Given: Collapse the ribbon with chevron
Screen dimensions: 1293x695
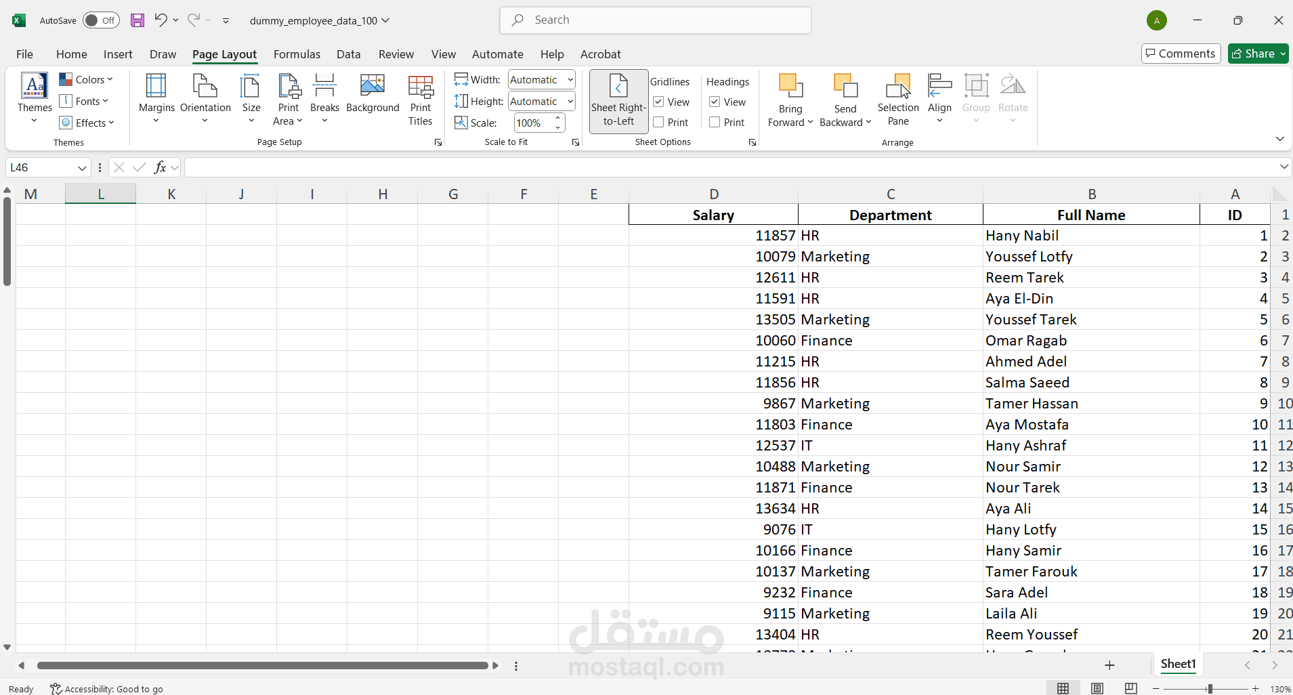Looking at the screenshot, I should tap(1279, 139).
